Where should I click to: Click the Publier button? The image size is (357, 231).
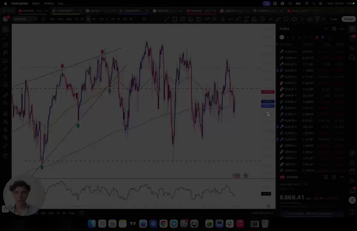click(x=348, y=19)
